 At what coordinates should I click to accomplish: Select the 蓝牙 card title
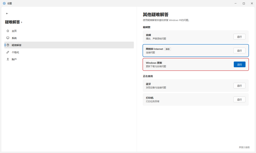(148, 84)
